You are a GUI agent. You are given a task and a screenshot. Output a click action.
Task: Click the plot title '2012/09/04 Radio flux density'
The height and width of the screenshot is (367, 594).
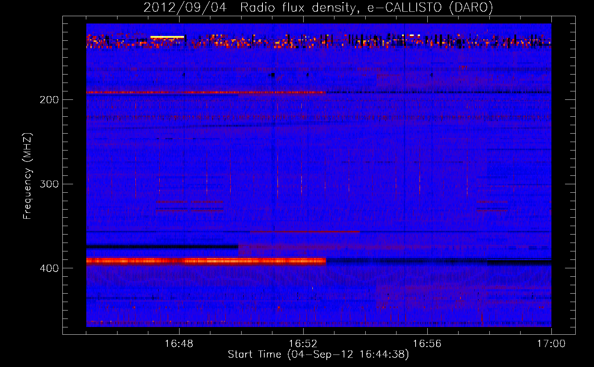250,7
